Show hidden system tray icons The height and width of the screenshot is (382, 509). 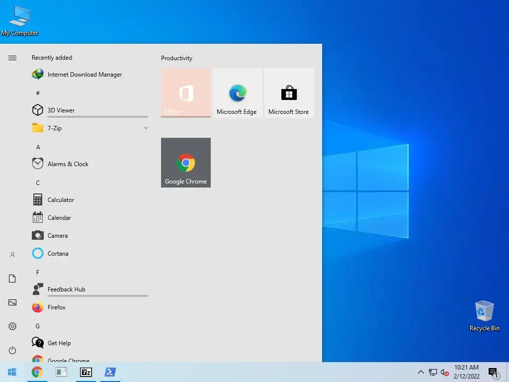coord(421,372)
